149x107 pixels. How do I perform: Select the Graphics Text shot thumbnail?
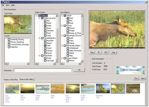103,89
